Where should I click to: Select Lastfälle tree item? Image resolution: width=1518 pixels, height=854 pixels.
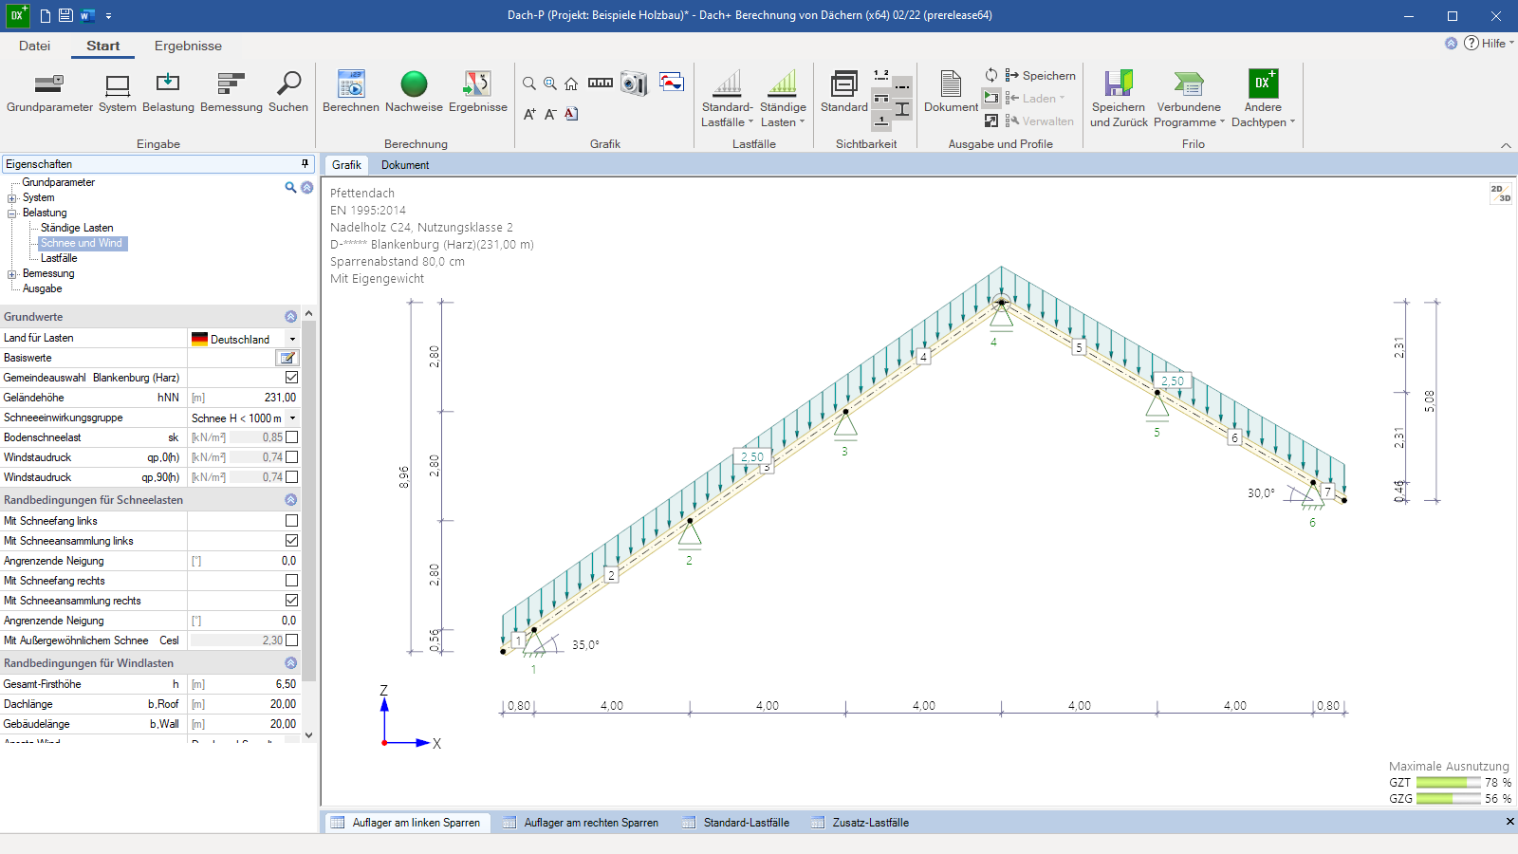click(59, 258)
